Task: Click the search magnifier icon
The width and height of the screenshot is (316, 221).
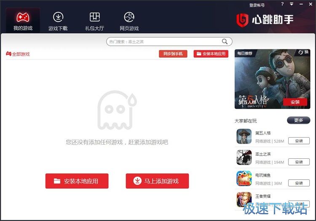Action: (x=225, y=41)
